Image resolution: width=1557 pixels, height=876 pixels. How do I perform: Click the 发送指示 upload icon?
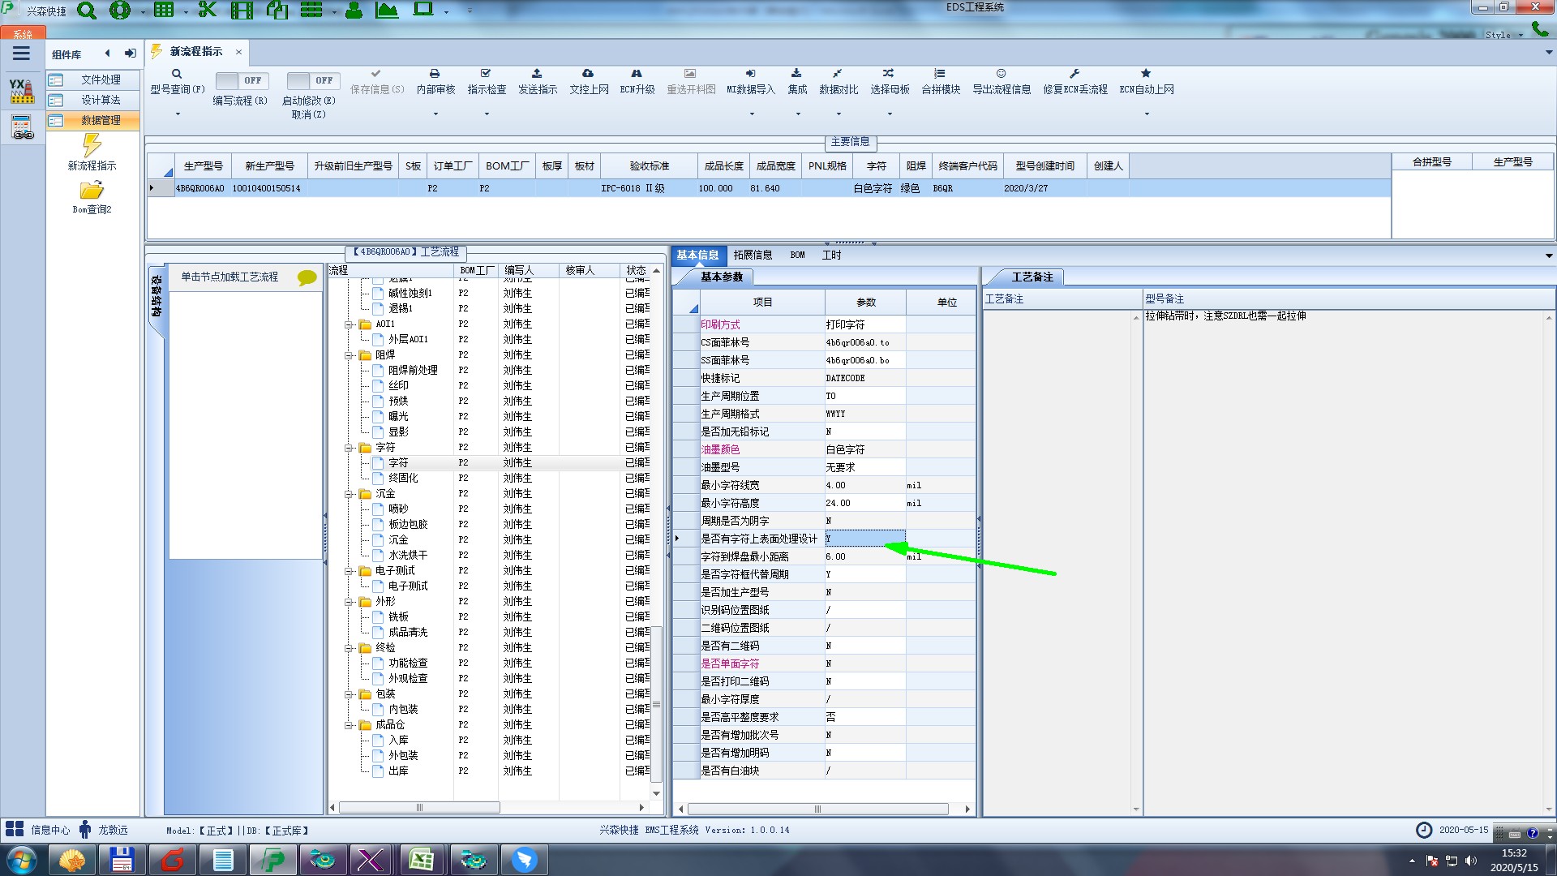click(537, 74)
